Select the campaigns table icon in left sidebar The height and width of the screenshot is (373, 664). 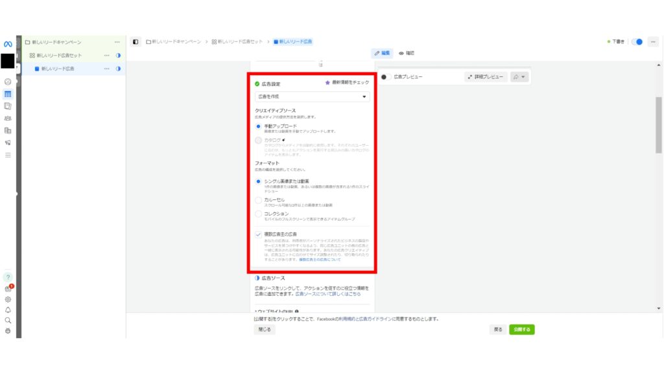pos(7,95)
